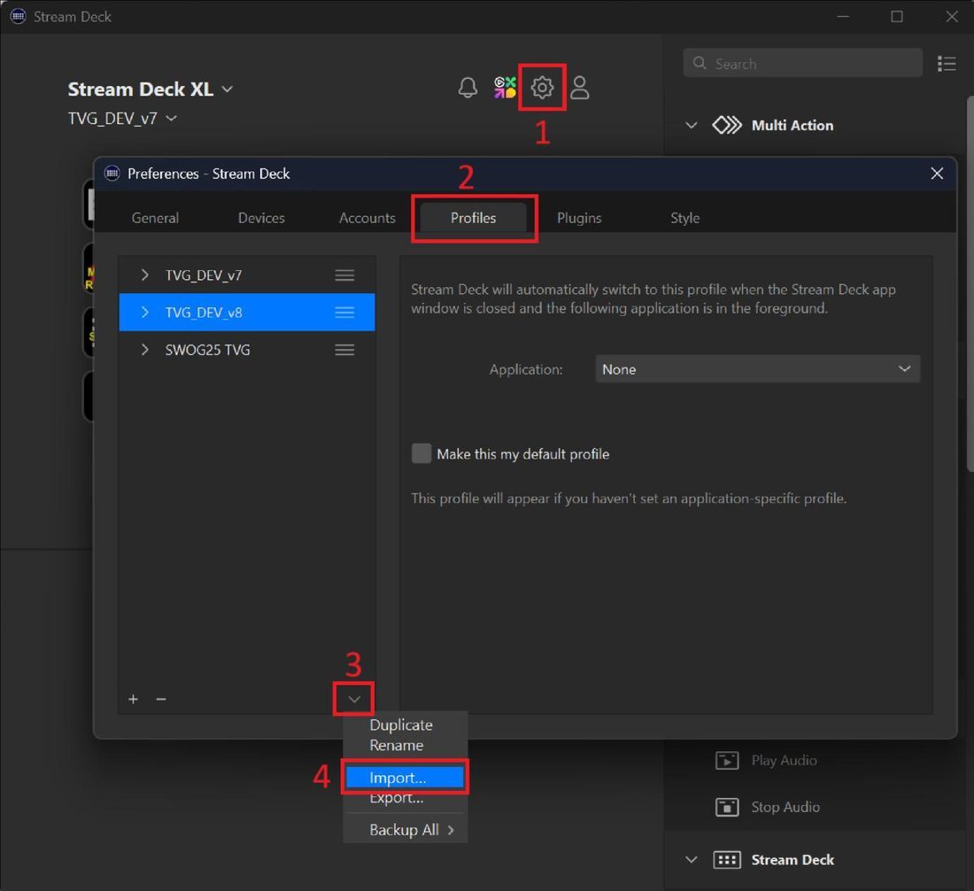Click the actions list scrollbar
The width and height of the screenshot is (974, 891).
[970, 283]
